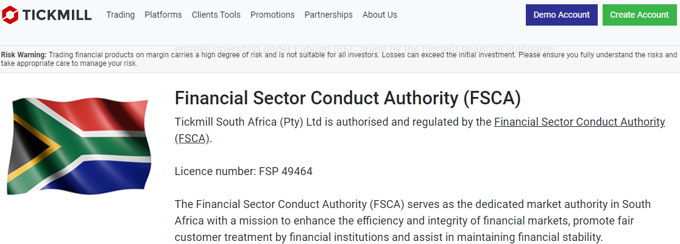Click the red Tickmill hexagon logo icon
Viewport: 680px width, 244px height.
(x=10, y=15)
